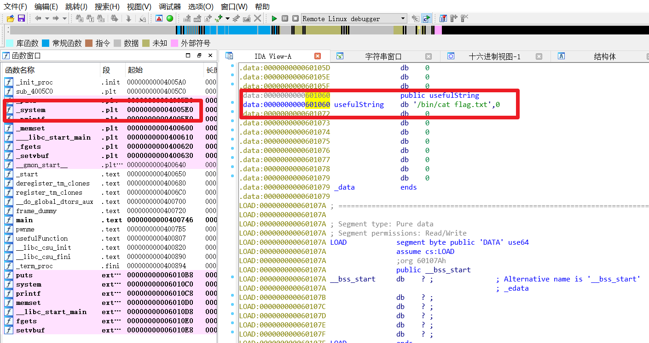Switch to the 十六进制视图-1 tab
The width and height of the screenshot is (649, 343).
click(495, 56)
